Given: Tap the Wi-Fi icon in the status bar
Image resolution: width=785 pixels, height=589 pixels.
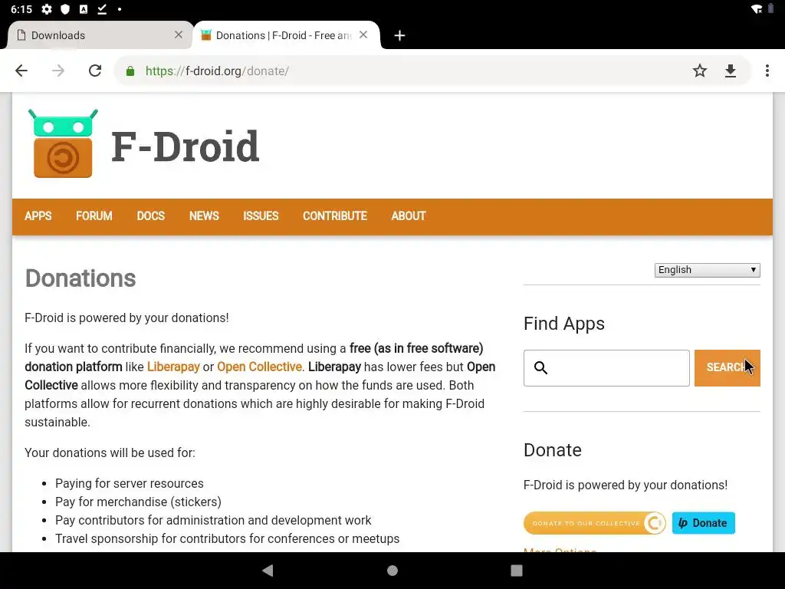Looking at the screenshot, I should (757, 9).
